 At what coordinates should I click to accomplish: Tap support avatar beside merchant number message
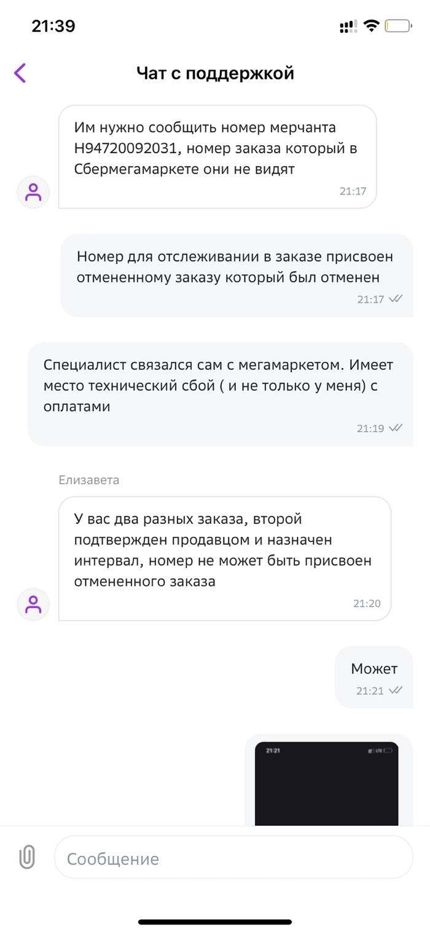[33, 192]
